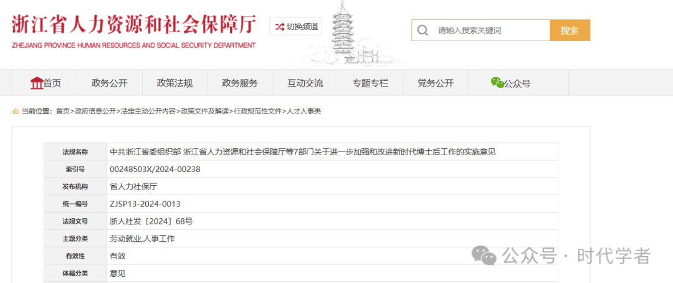The height and width of the screenshot is (283, 673).
Task: Open the 政务服务 navigation tab
Action: 240,83
